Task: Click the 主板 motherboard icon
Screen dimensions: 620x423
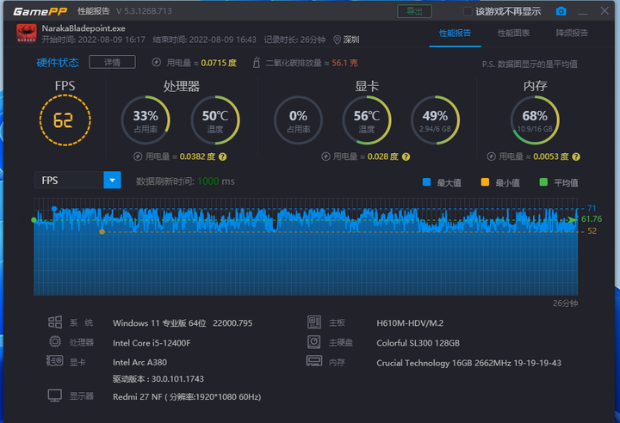Action: tap(314, 322)
